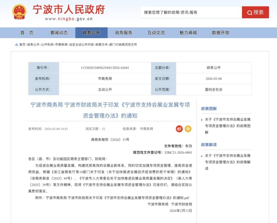The height and width of the screenshot is (223, 277).
Task: Click the magnifier search icon
Action: (249, 13)
